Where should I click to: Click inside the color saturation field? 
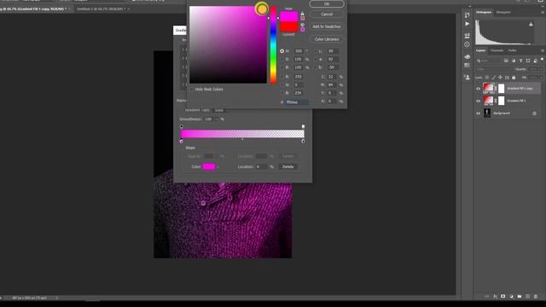pos(228,44)
